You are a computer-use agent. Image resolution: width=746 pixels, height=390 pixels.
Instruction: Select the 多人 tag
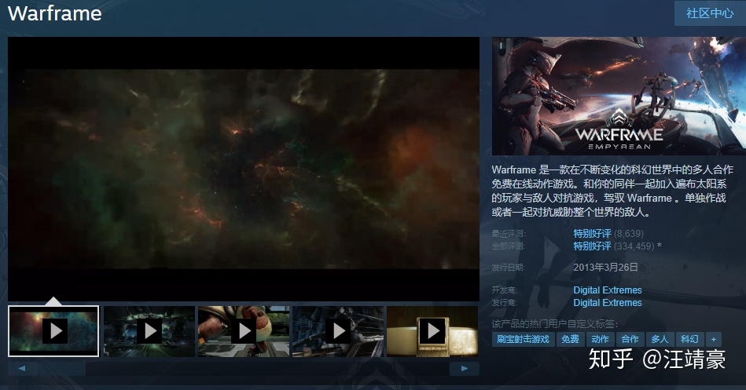tap(660, 339)
